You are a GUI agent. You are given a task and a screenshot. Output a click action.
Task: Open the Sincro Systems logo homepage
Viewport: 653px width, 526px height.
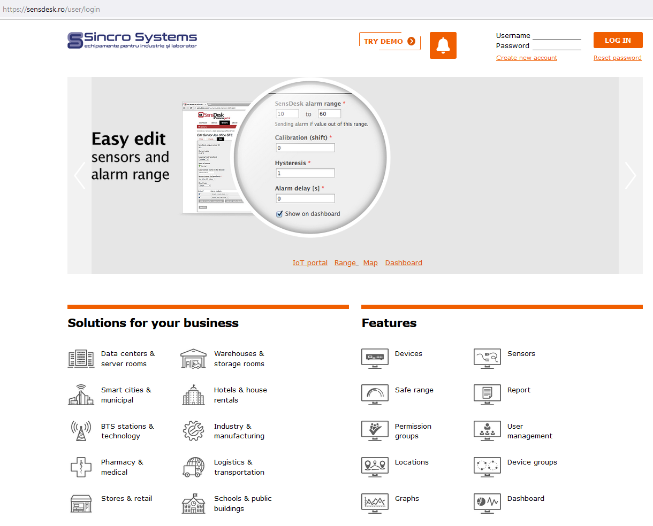[132, 40]
